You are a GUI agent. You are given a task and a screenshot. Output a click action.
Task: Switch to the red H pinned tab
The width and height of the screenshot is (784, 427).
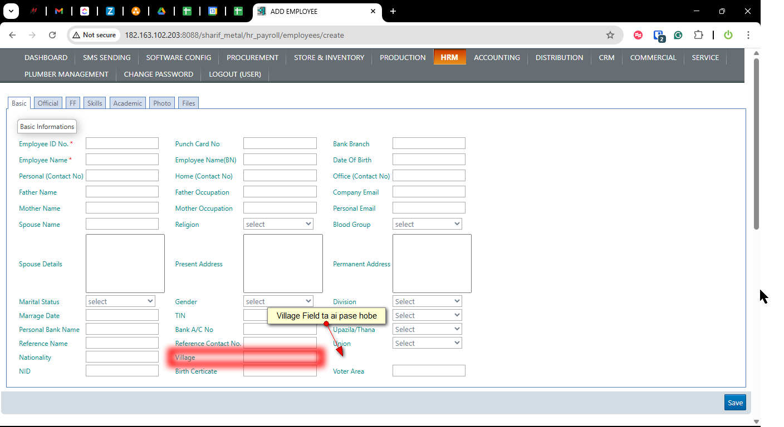[x=33, y=11]
